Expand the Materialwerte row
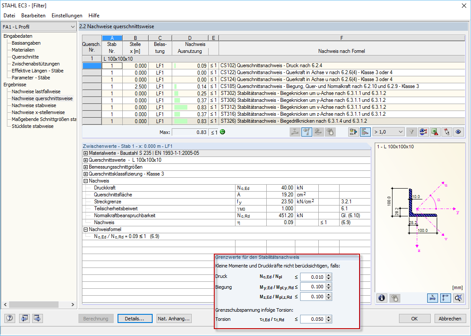Screen dimensions: 471x336 pos(85,153)
